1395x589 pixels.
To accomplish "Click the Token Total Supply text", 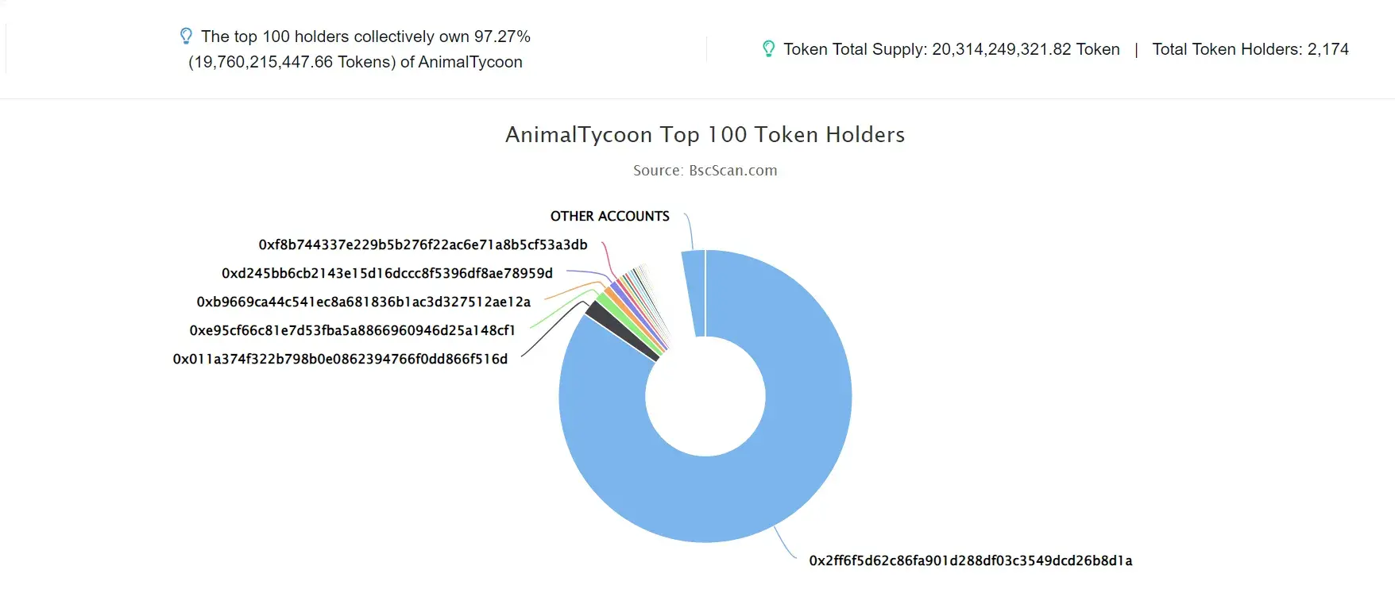I will tap(952, 49).
